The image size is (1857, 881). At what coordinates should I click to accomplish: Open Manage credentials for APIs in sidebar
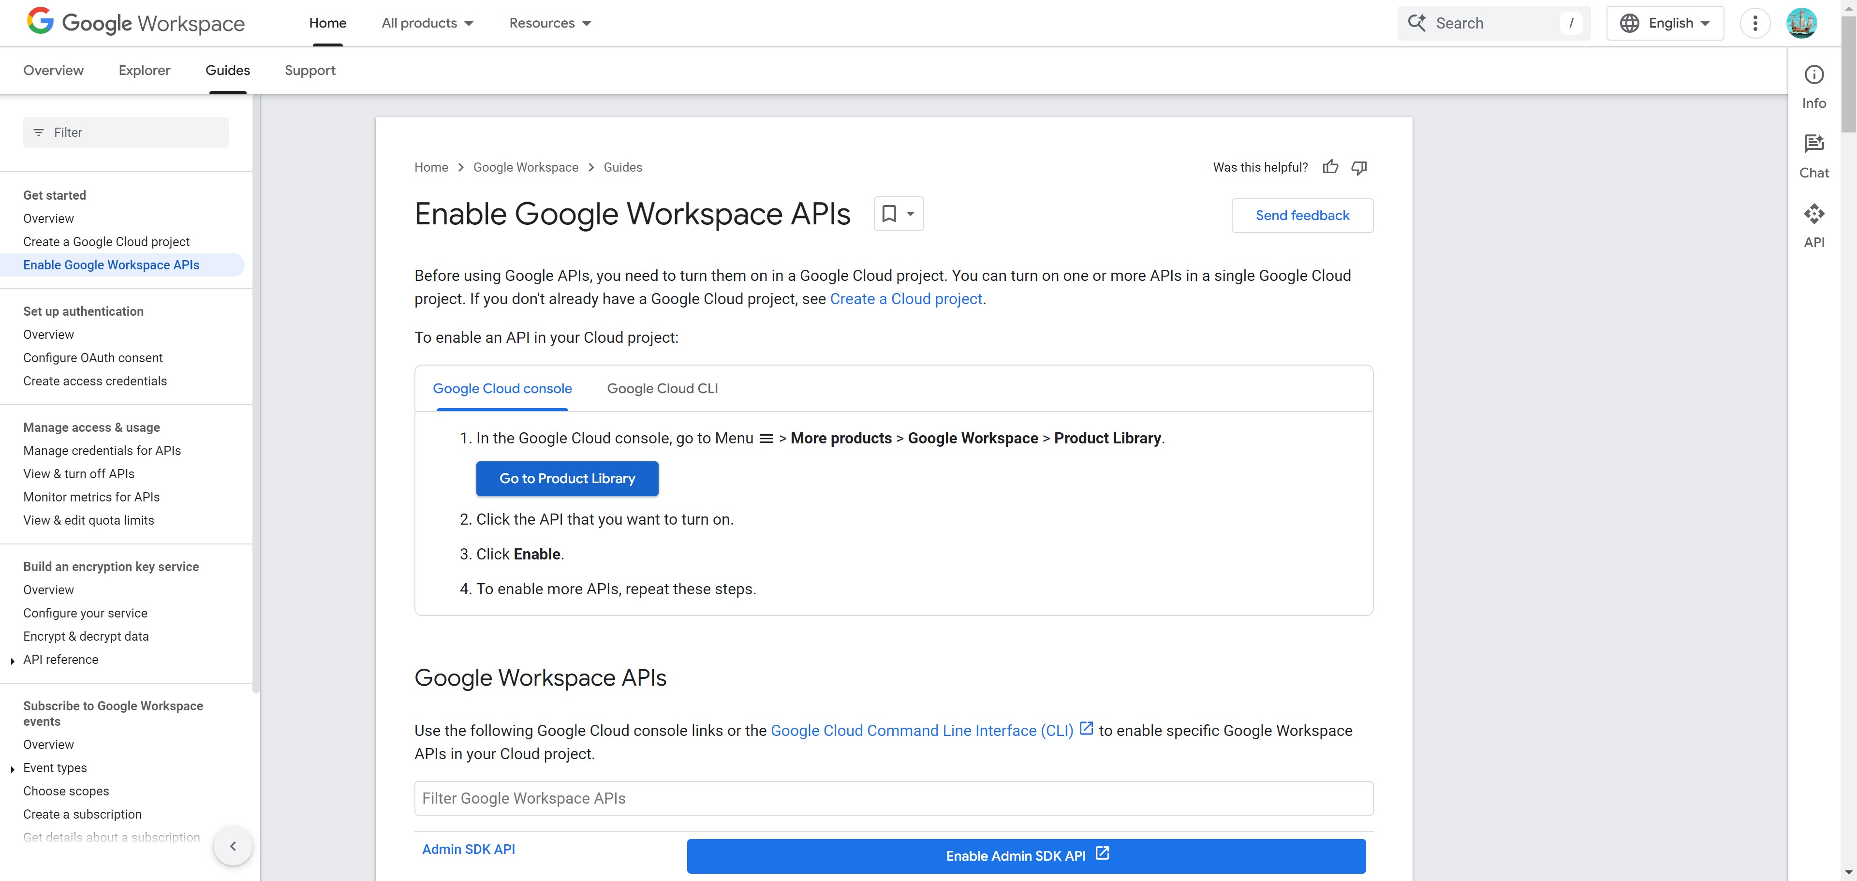[102, 451]
